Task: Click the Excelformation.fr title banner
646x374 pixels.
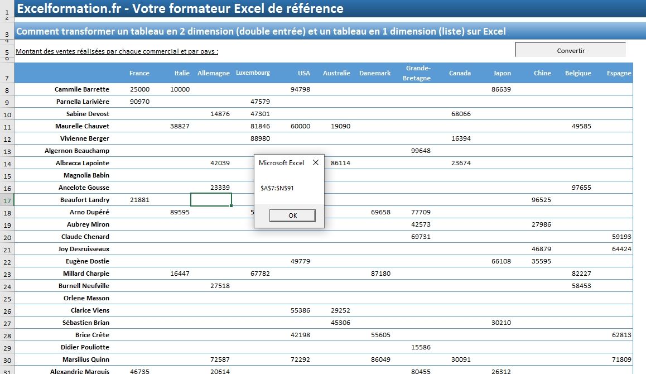Action: click(x=179, y=8)
